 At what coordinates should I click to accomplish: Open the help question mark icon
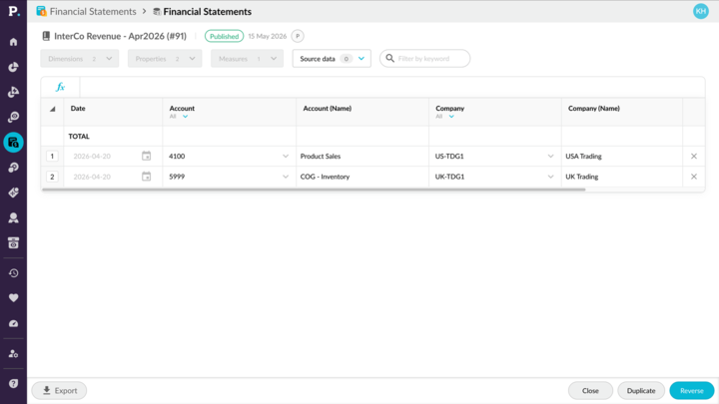click(13, 383)
